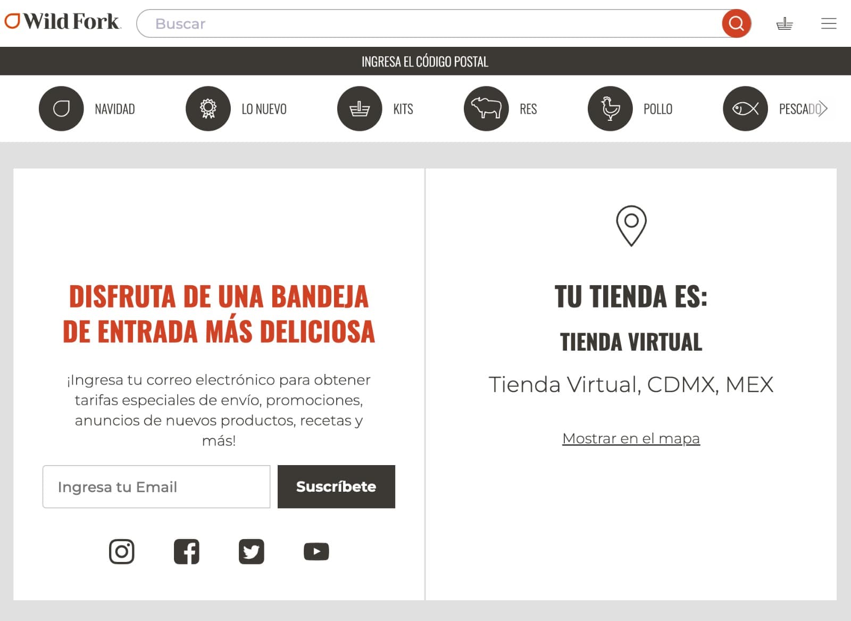Open the hamburger navigation menu
The width and height of the screenshot is (851, 621).
(x=828, y=23)
